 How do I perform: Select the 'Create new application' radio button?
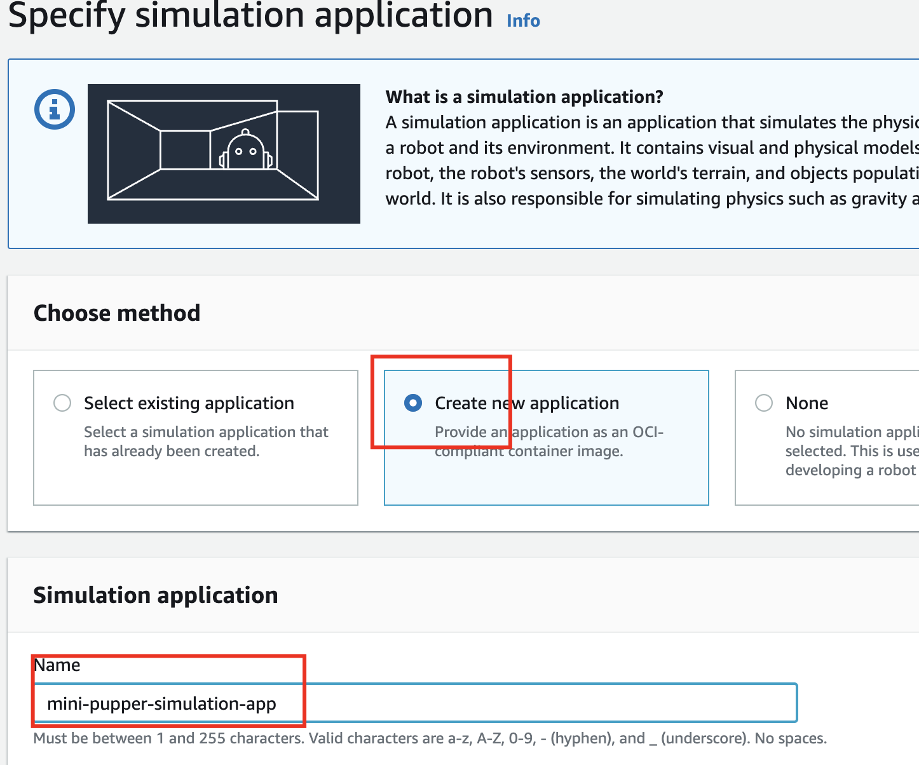point(413,403)
